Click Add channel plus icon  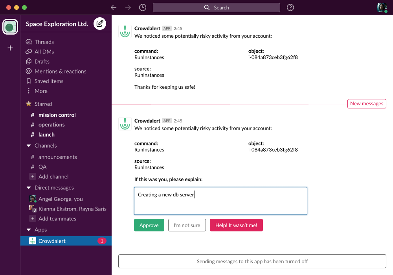click(x=32, y=176)
